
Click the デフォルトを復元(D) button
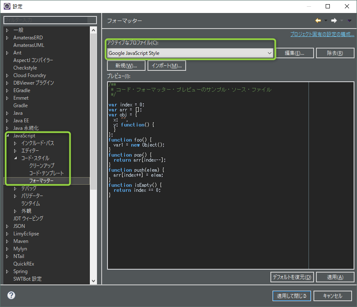(x=292, y=277)
